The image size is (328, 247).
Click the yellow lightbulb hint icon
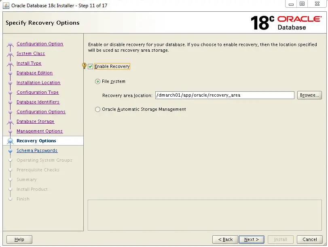84,66
